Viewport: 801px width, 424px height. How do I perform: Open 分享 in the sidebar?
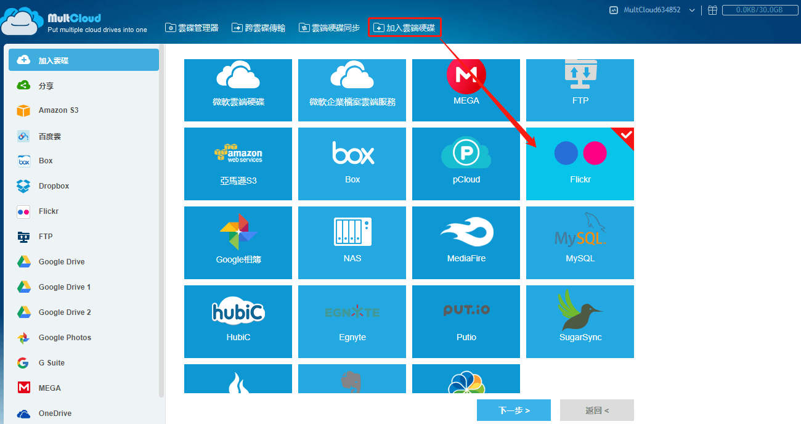tap(84, 86)
